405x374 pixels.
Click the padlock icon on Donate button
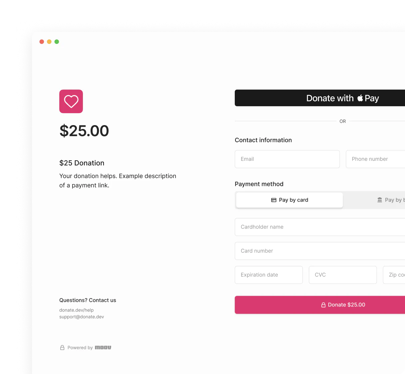point(323,305)
